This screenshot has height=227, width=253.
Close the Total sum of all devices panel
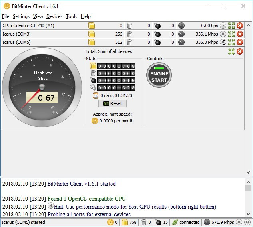pyautogui.click(x=240, y=51)
